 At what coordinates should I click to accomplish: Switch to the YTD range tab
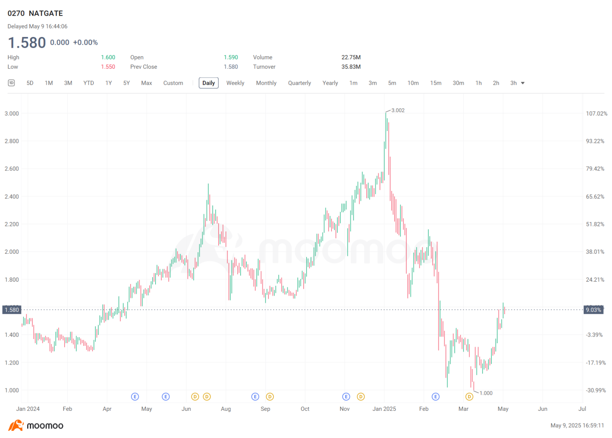pyautogui.click(x=89, y=83)
